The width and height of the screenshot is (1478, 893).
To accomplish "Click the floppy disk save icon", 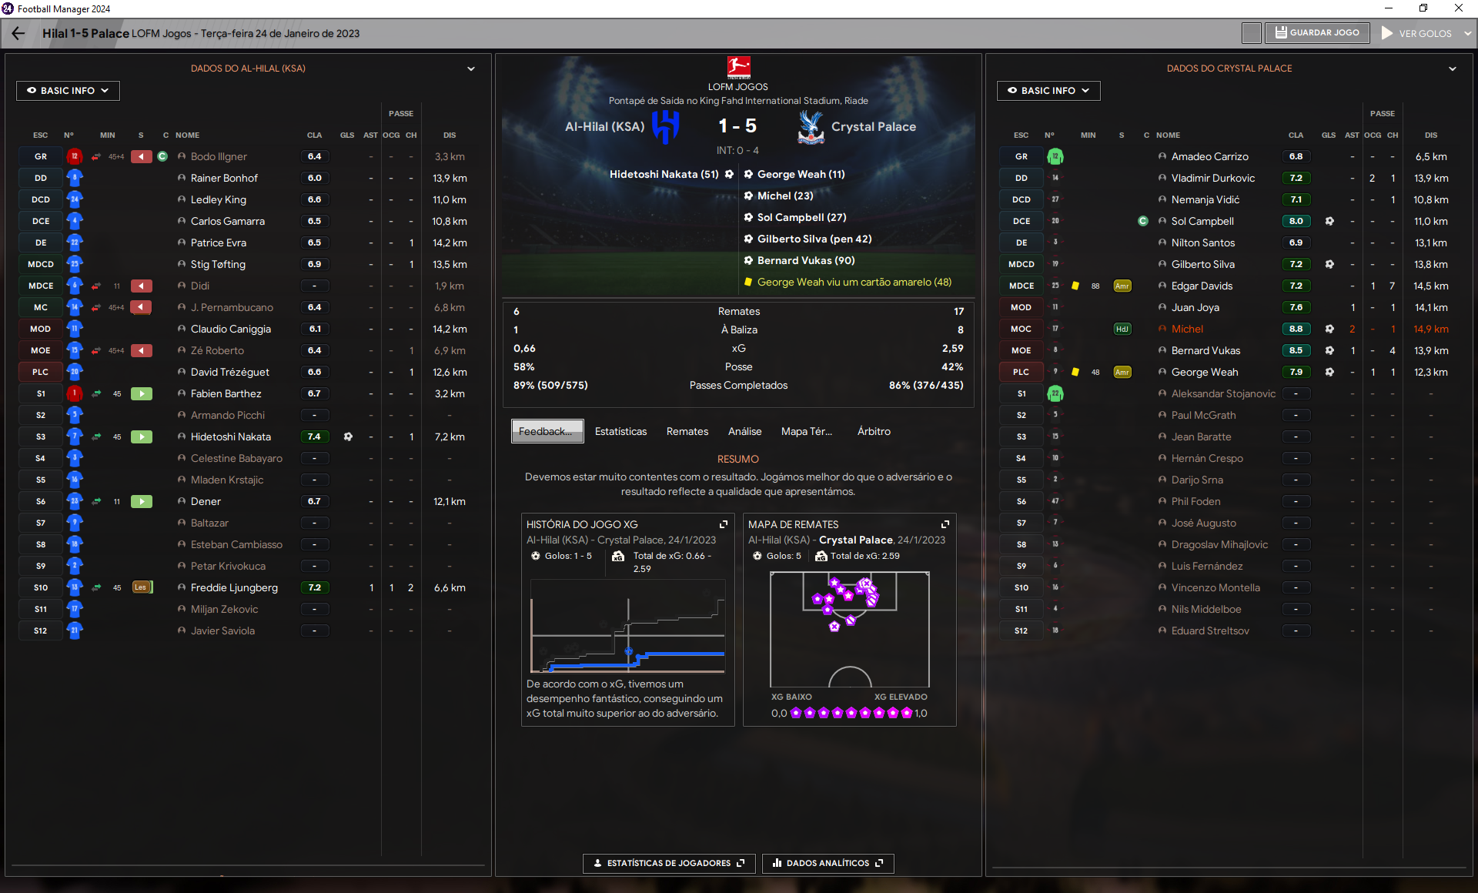I will (x=1281, y=32).
